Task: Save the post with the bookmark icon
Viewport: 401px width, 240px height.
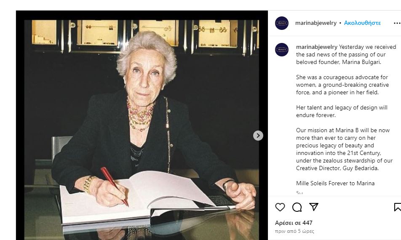Action: pos(397,207)
